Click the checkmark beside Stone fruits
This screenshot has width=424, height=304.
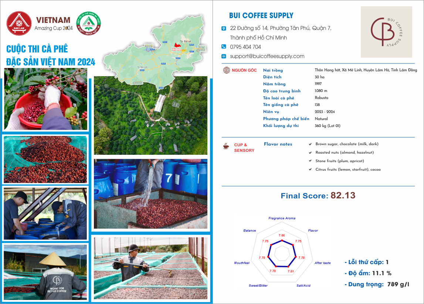click(x=310, y=161)
